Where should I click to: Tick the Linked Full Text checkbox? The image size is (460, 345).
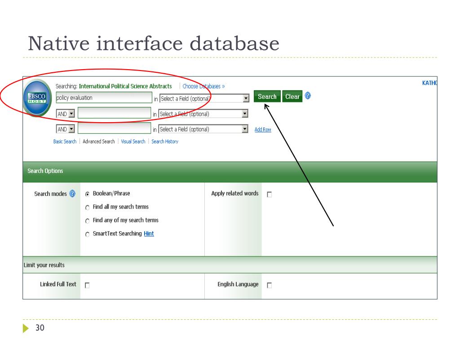(x=87, y=285)
